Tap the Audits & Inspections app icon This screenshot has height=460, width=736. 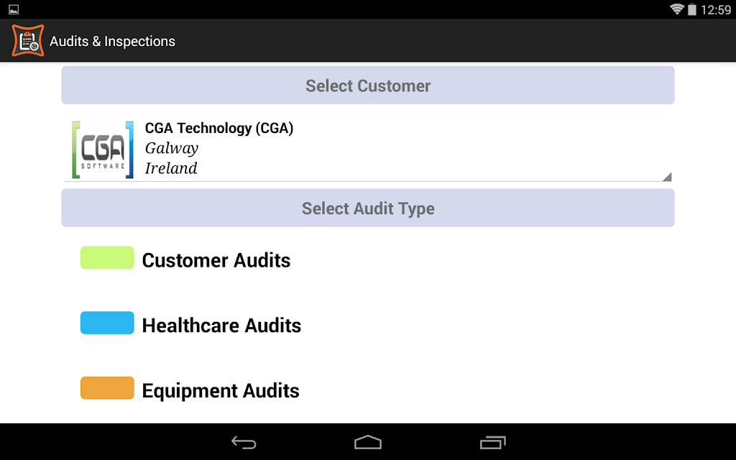pos(28,41)
